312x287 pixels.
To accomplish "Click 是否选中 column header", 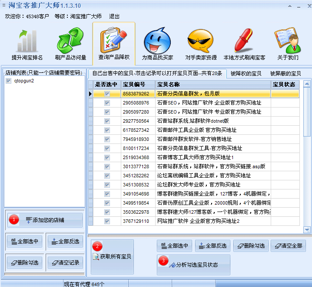I will click(107, 85).
